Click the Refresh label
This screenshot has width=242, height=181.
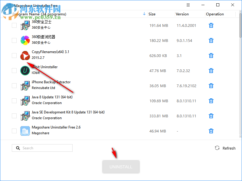pos(229,148)
